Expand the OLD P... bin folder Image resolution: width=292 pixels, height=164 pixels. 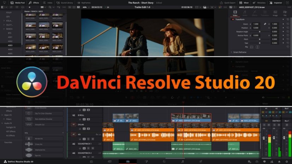point(4,25)
